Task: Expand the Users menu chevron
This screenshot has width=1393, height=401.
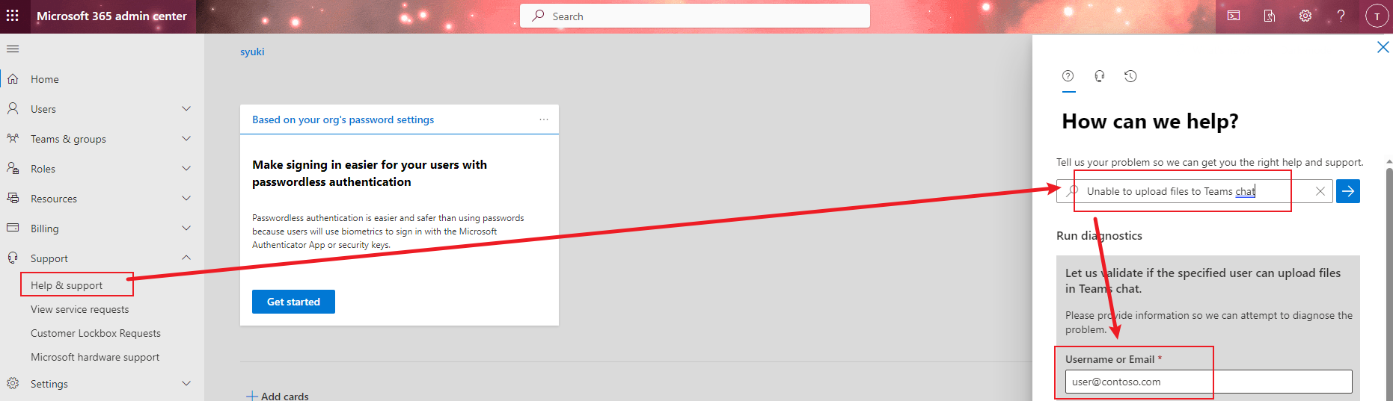Action: click(186, 108)
